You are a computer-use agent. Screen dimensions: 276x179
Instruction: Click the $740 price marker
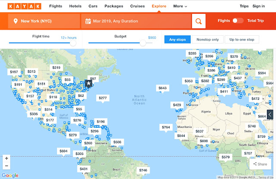252,126
